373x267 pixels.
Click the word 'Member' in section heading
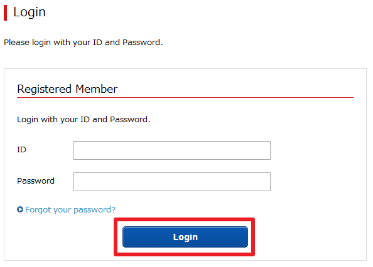pyautogui.click(x=96, y=89)
